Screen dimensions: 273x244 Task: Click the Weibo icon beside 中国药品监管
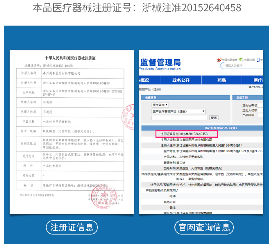[x=219, y=60]
